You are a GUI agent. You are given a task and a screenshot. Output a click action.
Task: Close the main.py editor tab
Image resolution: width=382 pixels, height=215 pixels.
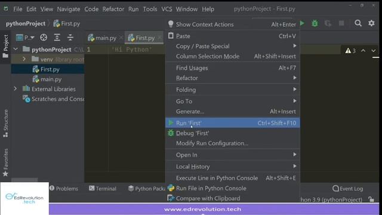tap(121, 38)
